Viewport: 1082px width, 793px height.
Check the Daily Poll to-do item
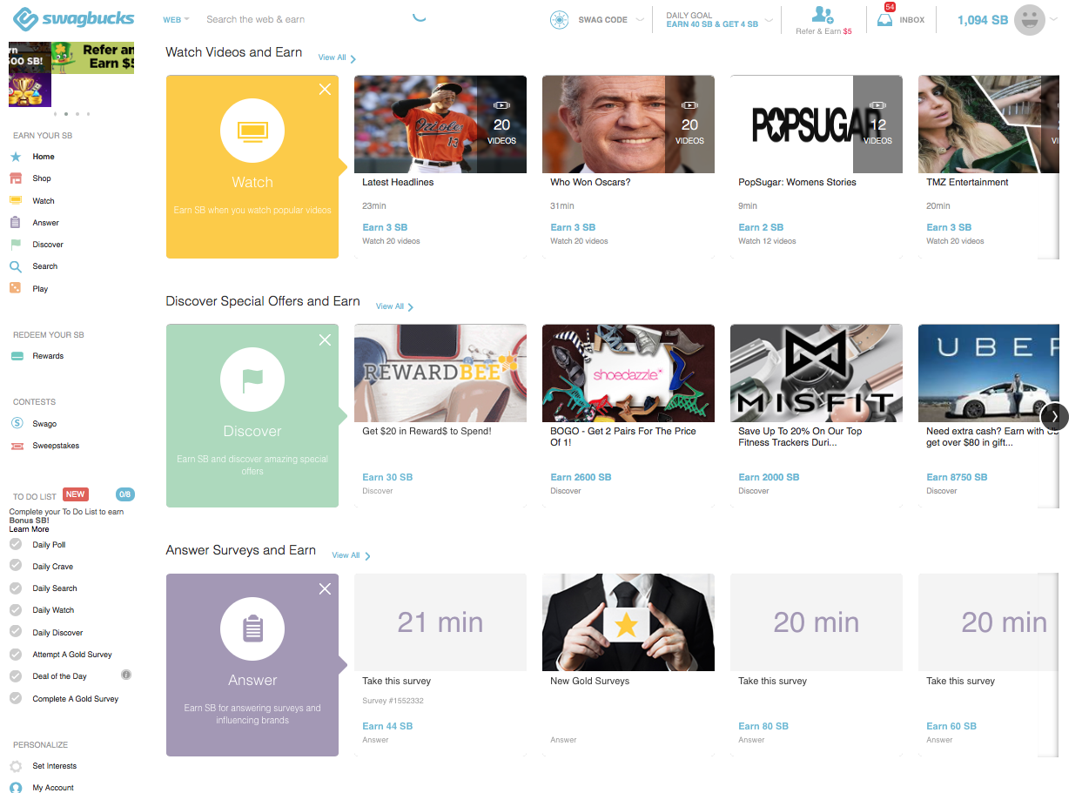[16, 545]
